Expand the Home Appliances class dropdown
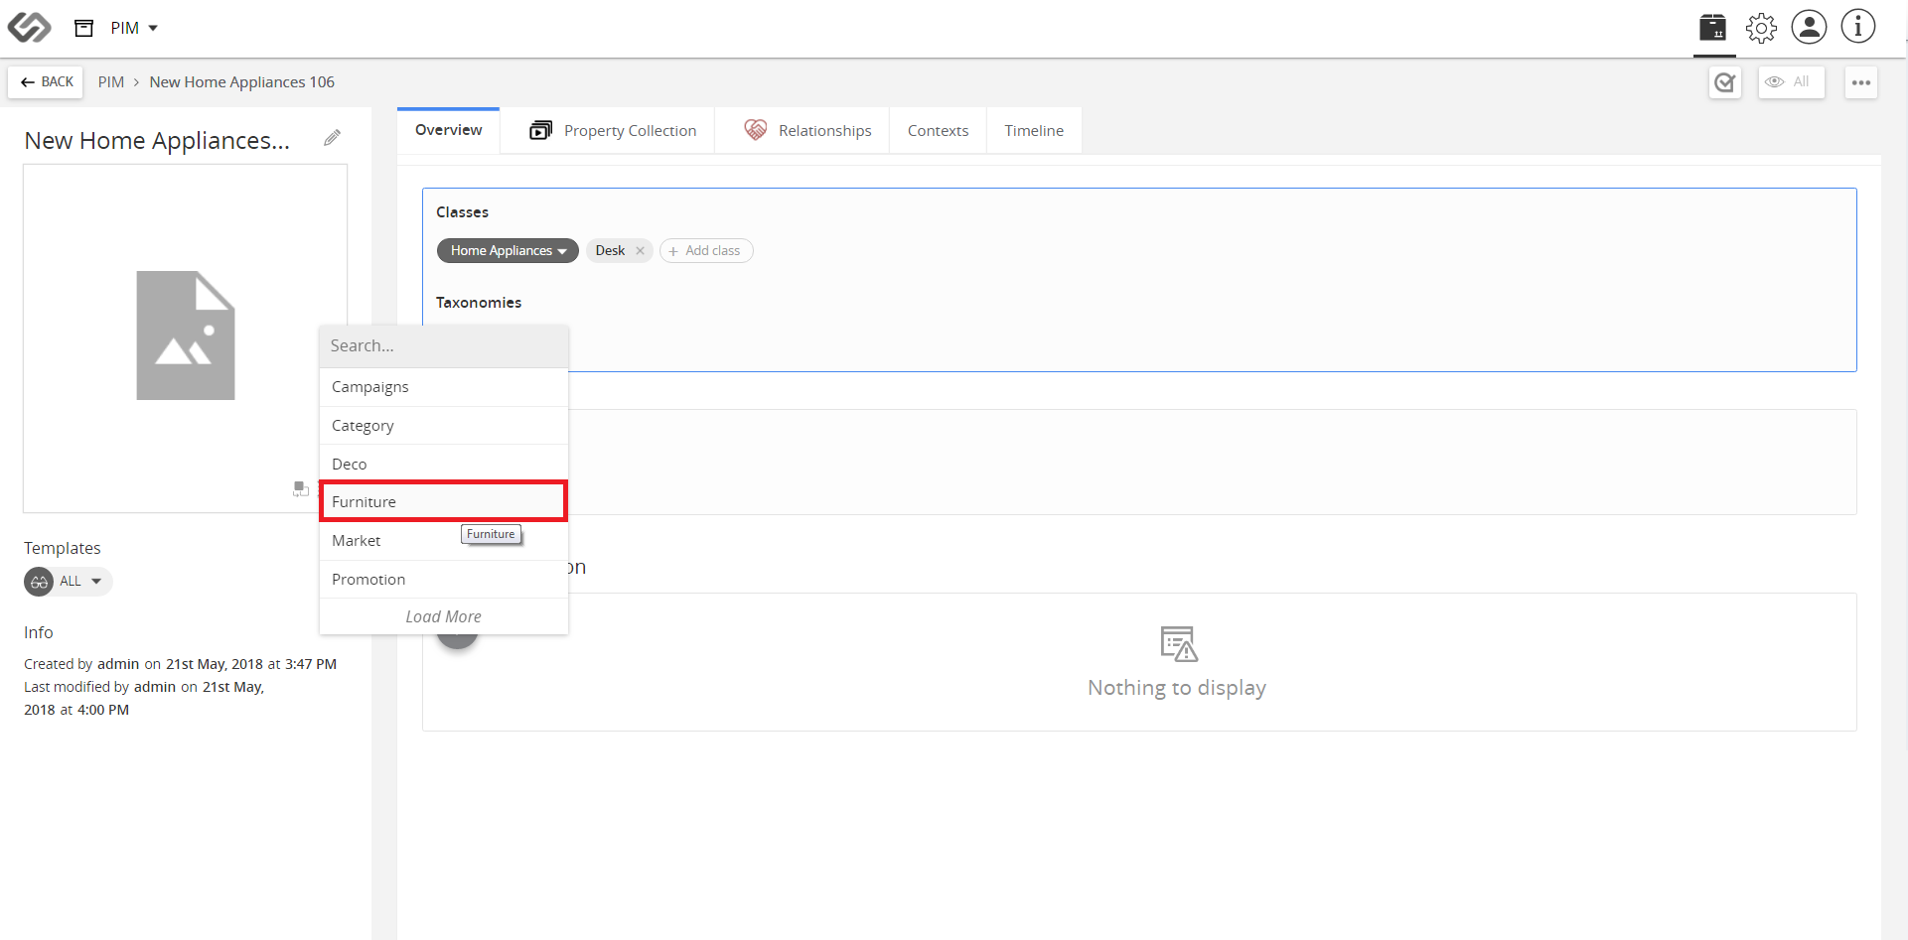1908x940 pixels. [x=508, y=251]
